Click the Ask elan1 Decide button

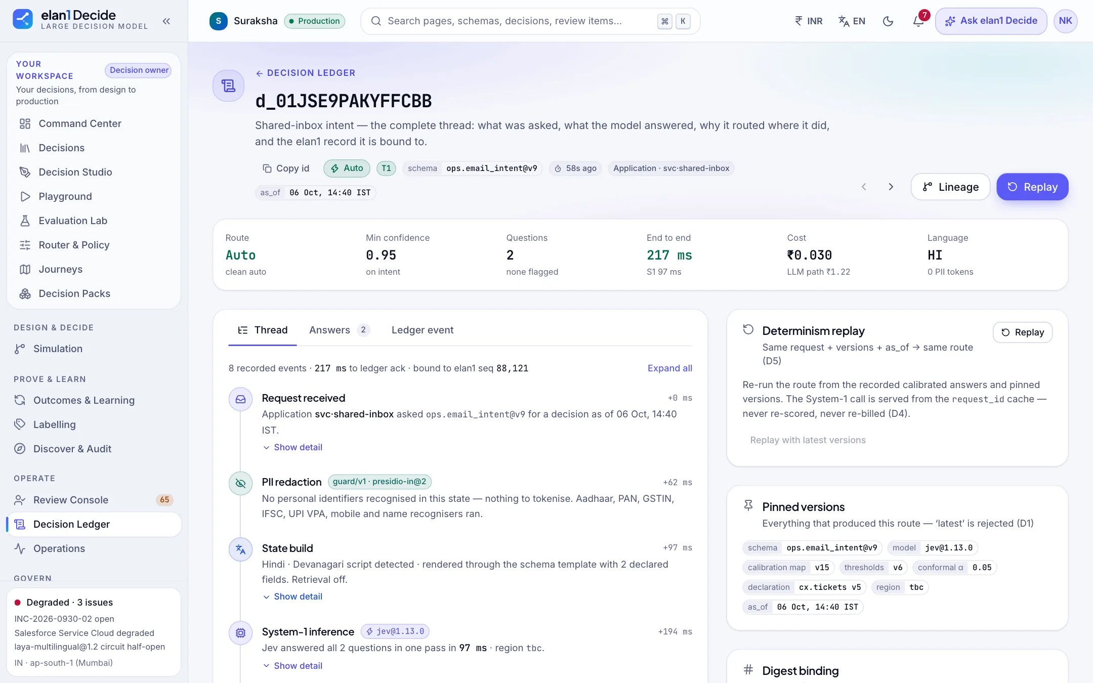pyautogui.click(x=991, y=21)
